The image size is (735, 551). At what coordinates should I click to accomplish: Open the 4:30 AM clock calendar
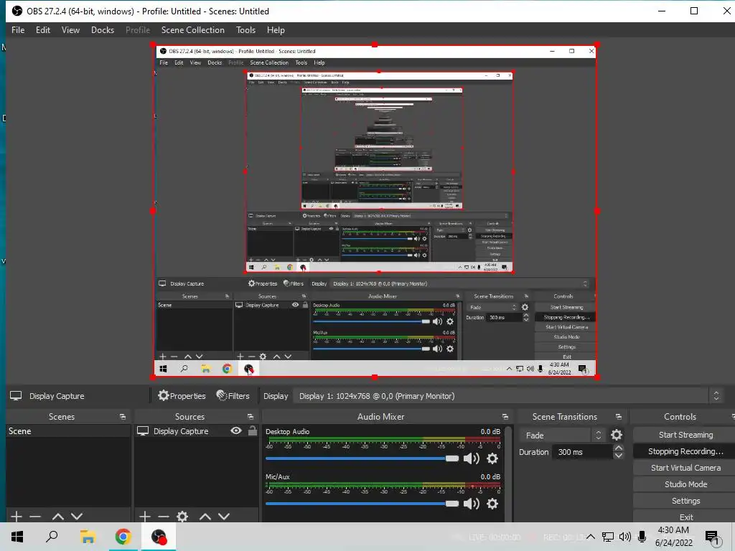(x=673, y=537)
